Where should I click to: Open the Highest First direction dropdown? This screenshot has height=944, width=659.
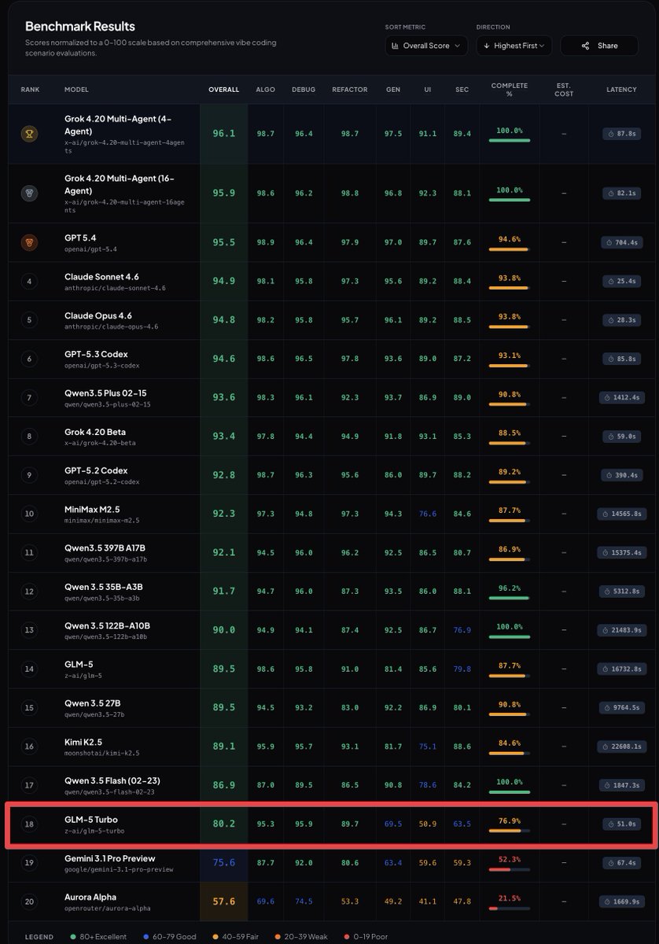coord(514,46)
